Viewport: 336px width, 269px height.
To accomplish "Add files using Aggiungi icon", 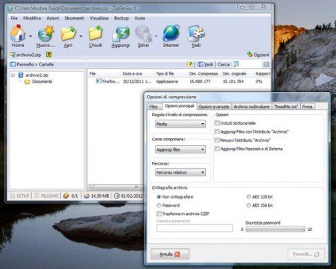I will click(121, 34).
